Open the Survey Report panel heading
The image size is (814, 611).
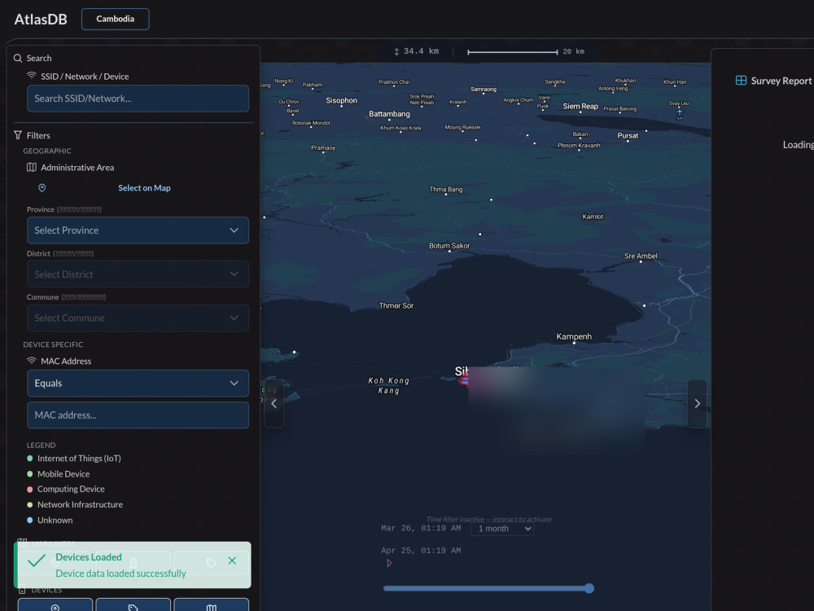(x=781, y=81)
